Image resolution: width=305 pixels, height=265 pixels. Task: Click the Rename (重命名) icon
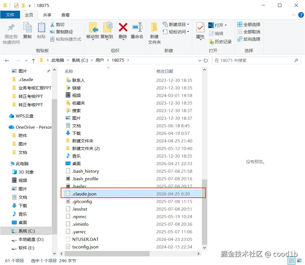coord(137,27)
